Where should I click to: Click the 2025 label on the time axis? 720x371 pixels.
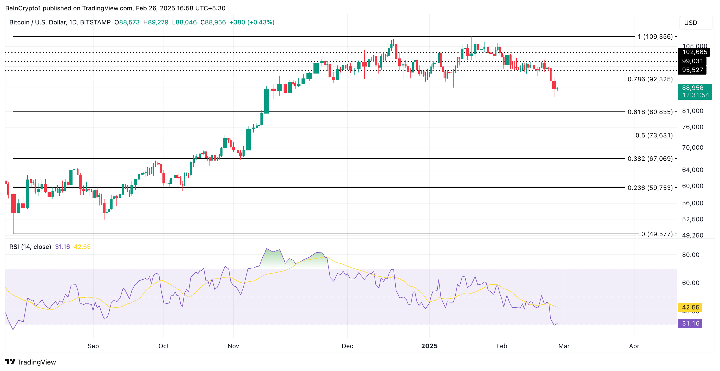click(x=429, y=346)
